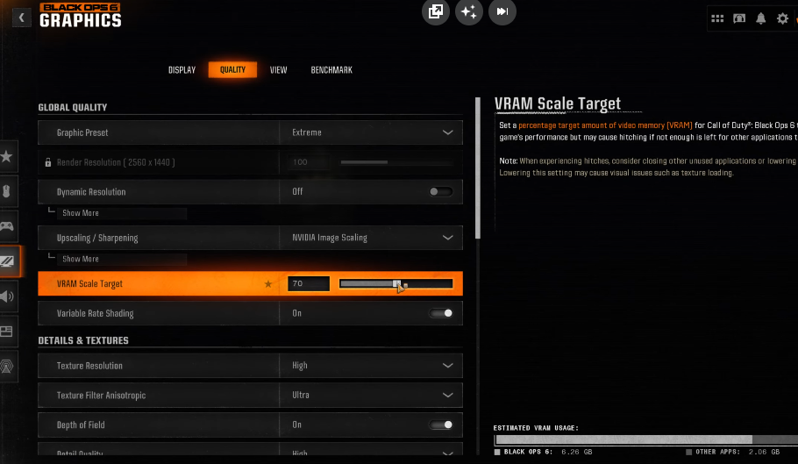Open the Upscaling / Sharpening dropdown
Screen dimensions: 798x464
click(x=371, y=238)
